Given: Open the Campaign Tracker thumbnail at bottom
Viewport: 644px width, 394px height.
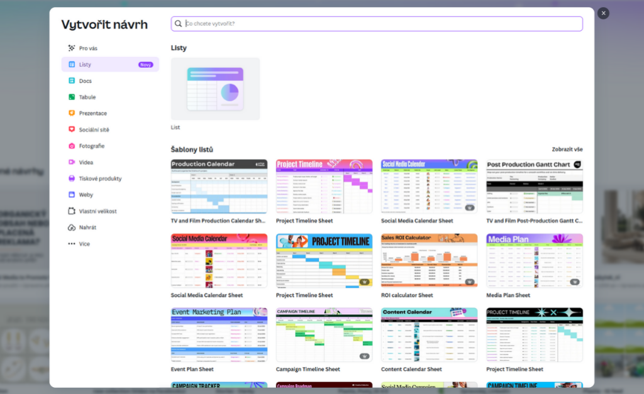Looking at the screenshot, I should [219, 385].
